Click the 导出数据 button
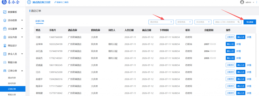259x96 pixels. pyautogui.click(x=250, y=22)
